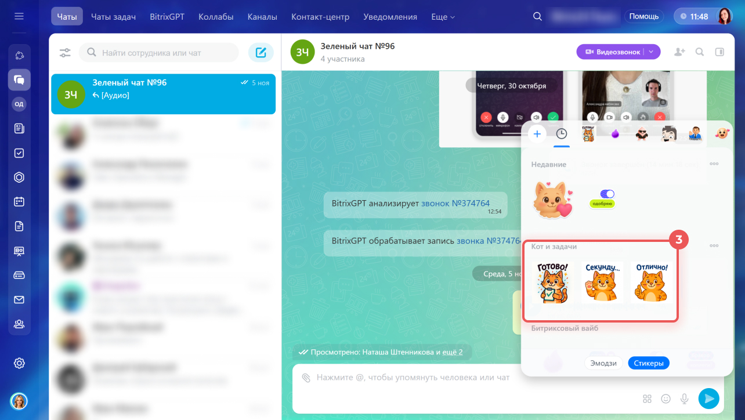The image size is (745, 420).
Task: Expand the Еще menu in top bar
Action: pyautogui.click(x=443, y=17)
